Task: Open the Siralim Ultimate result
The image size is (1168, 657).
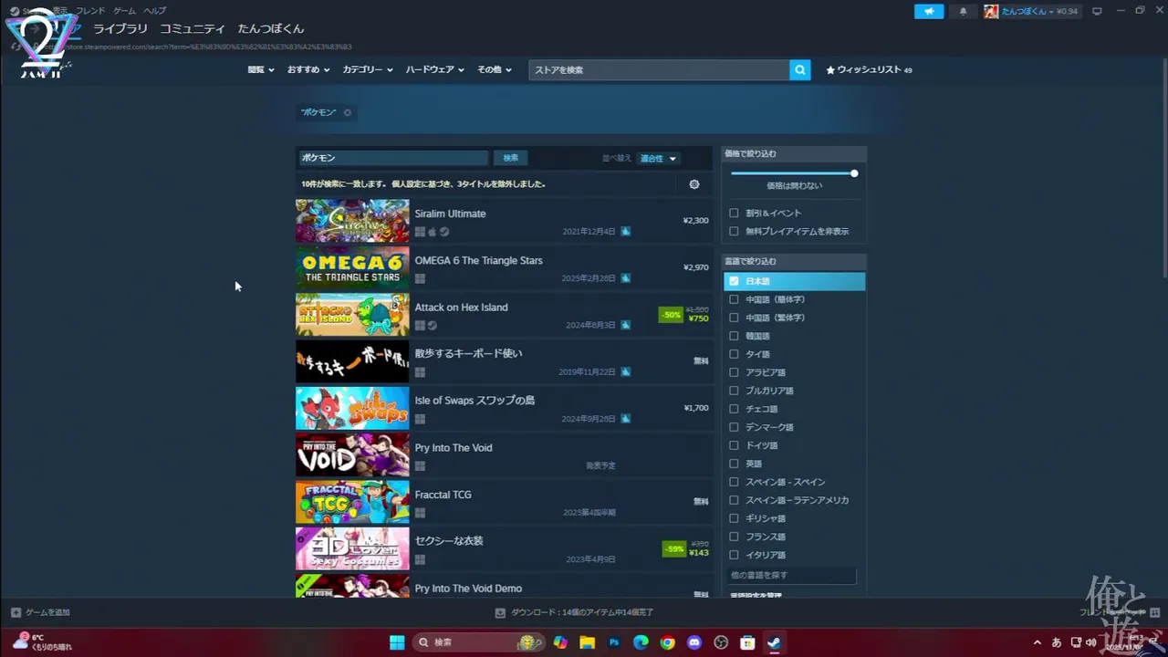Action: point(504,221)
